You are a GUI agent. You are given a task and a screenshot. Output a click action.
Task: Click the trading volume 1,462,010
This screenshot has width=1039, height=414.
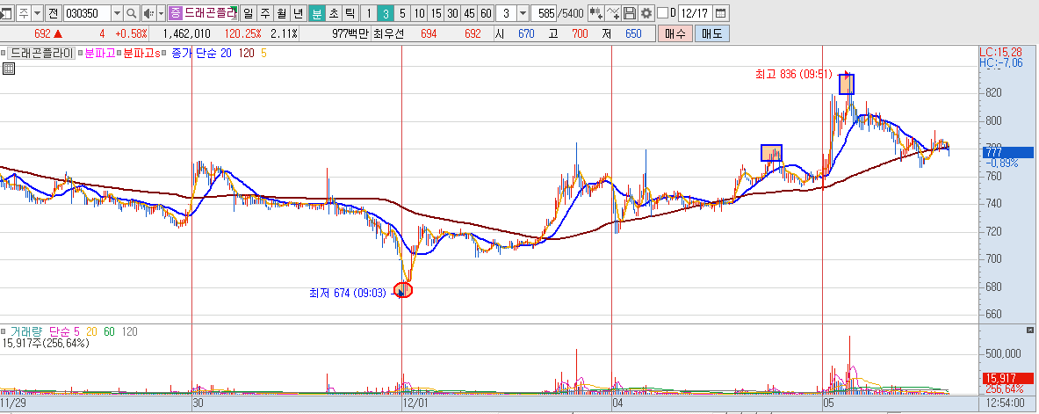(186, 33)
